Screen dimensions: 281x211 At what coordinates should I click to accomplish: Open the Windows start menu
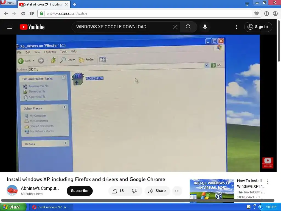tap(13, 207)
